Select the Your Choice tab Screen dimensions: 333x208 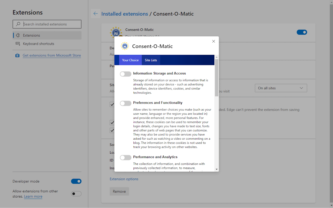[x=130, y=60]
